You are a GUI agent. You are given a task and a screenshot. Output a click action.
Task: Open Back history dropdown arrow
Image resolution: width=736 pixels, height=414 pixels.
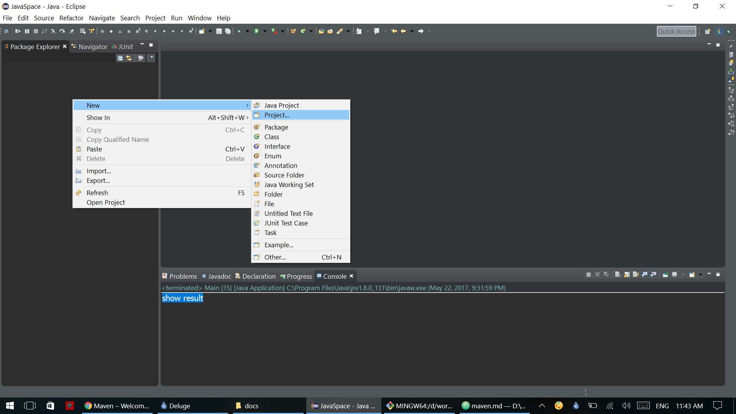(x=412, y=31)
